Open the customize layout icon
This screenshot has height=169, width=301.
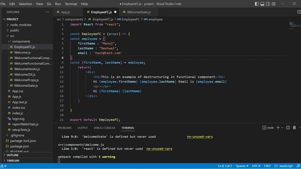tap(274, 4)
